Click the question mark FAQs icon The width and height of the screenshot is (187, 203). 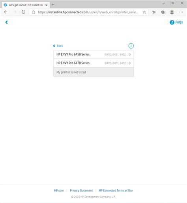(172, 22)
